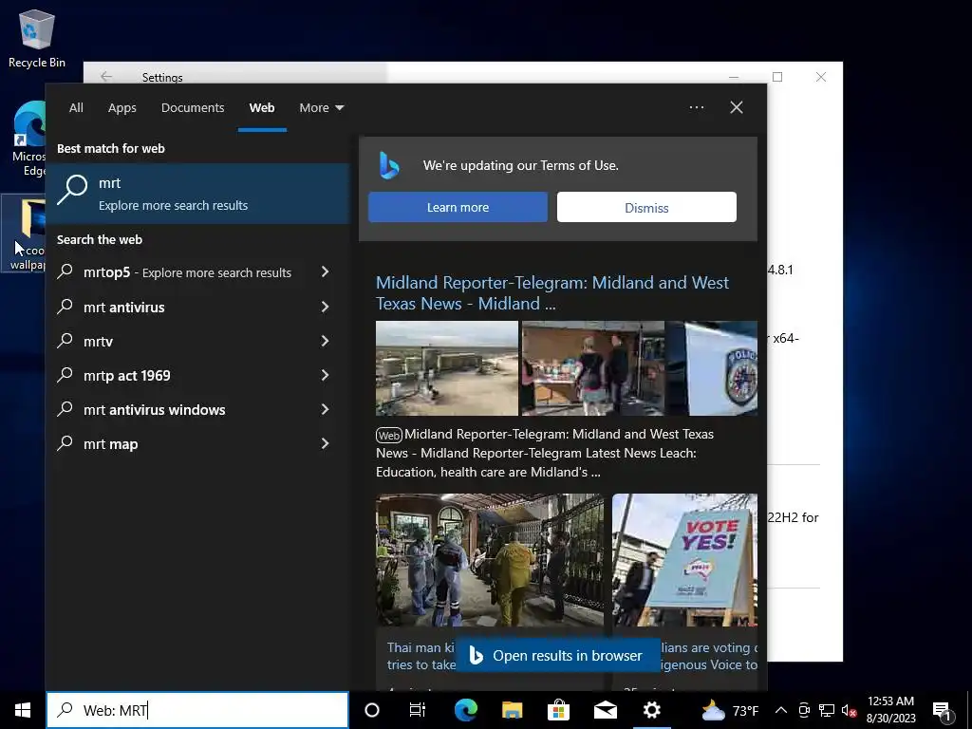Select the Web search tab
Image resolution: width=972 pixels, height=729 pixels.
[262, 107]
